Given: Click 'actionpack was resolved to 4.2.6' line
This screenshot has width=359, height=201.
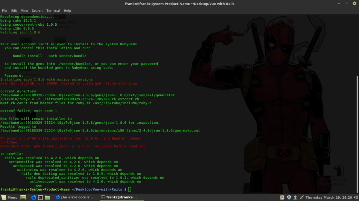Looking at the screenshot, I should pos(65,166).
